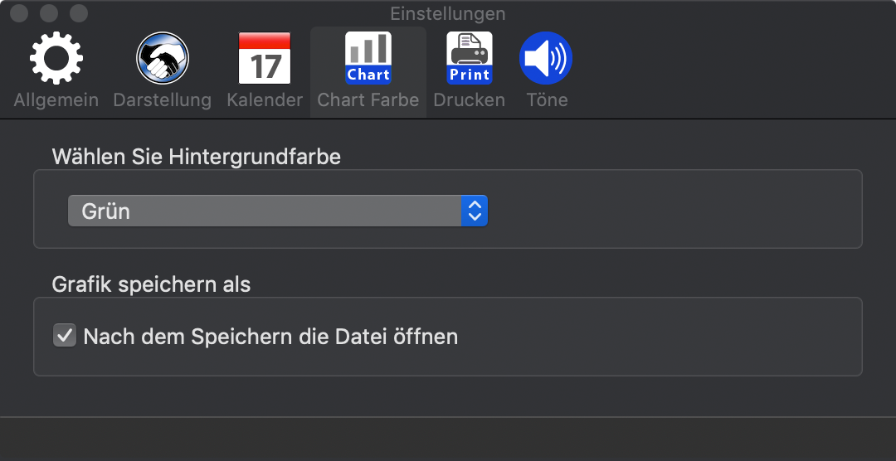Open the Kalender calendar icon
This screenshot has width=896, height=461.
(265, 58)
